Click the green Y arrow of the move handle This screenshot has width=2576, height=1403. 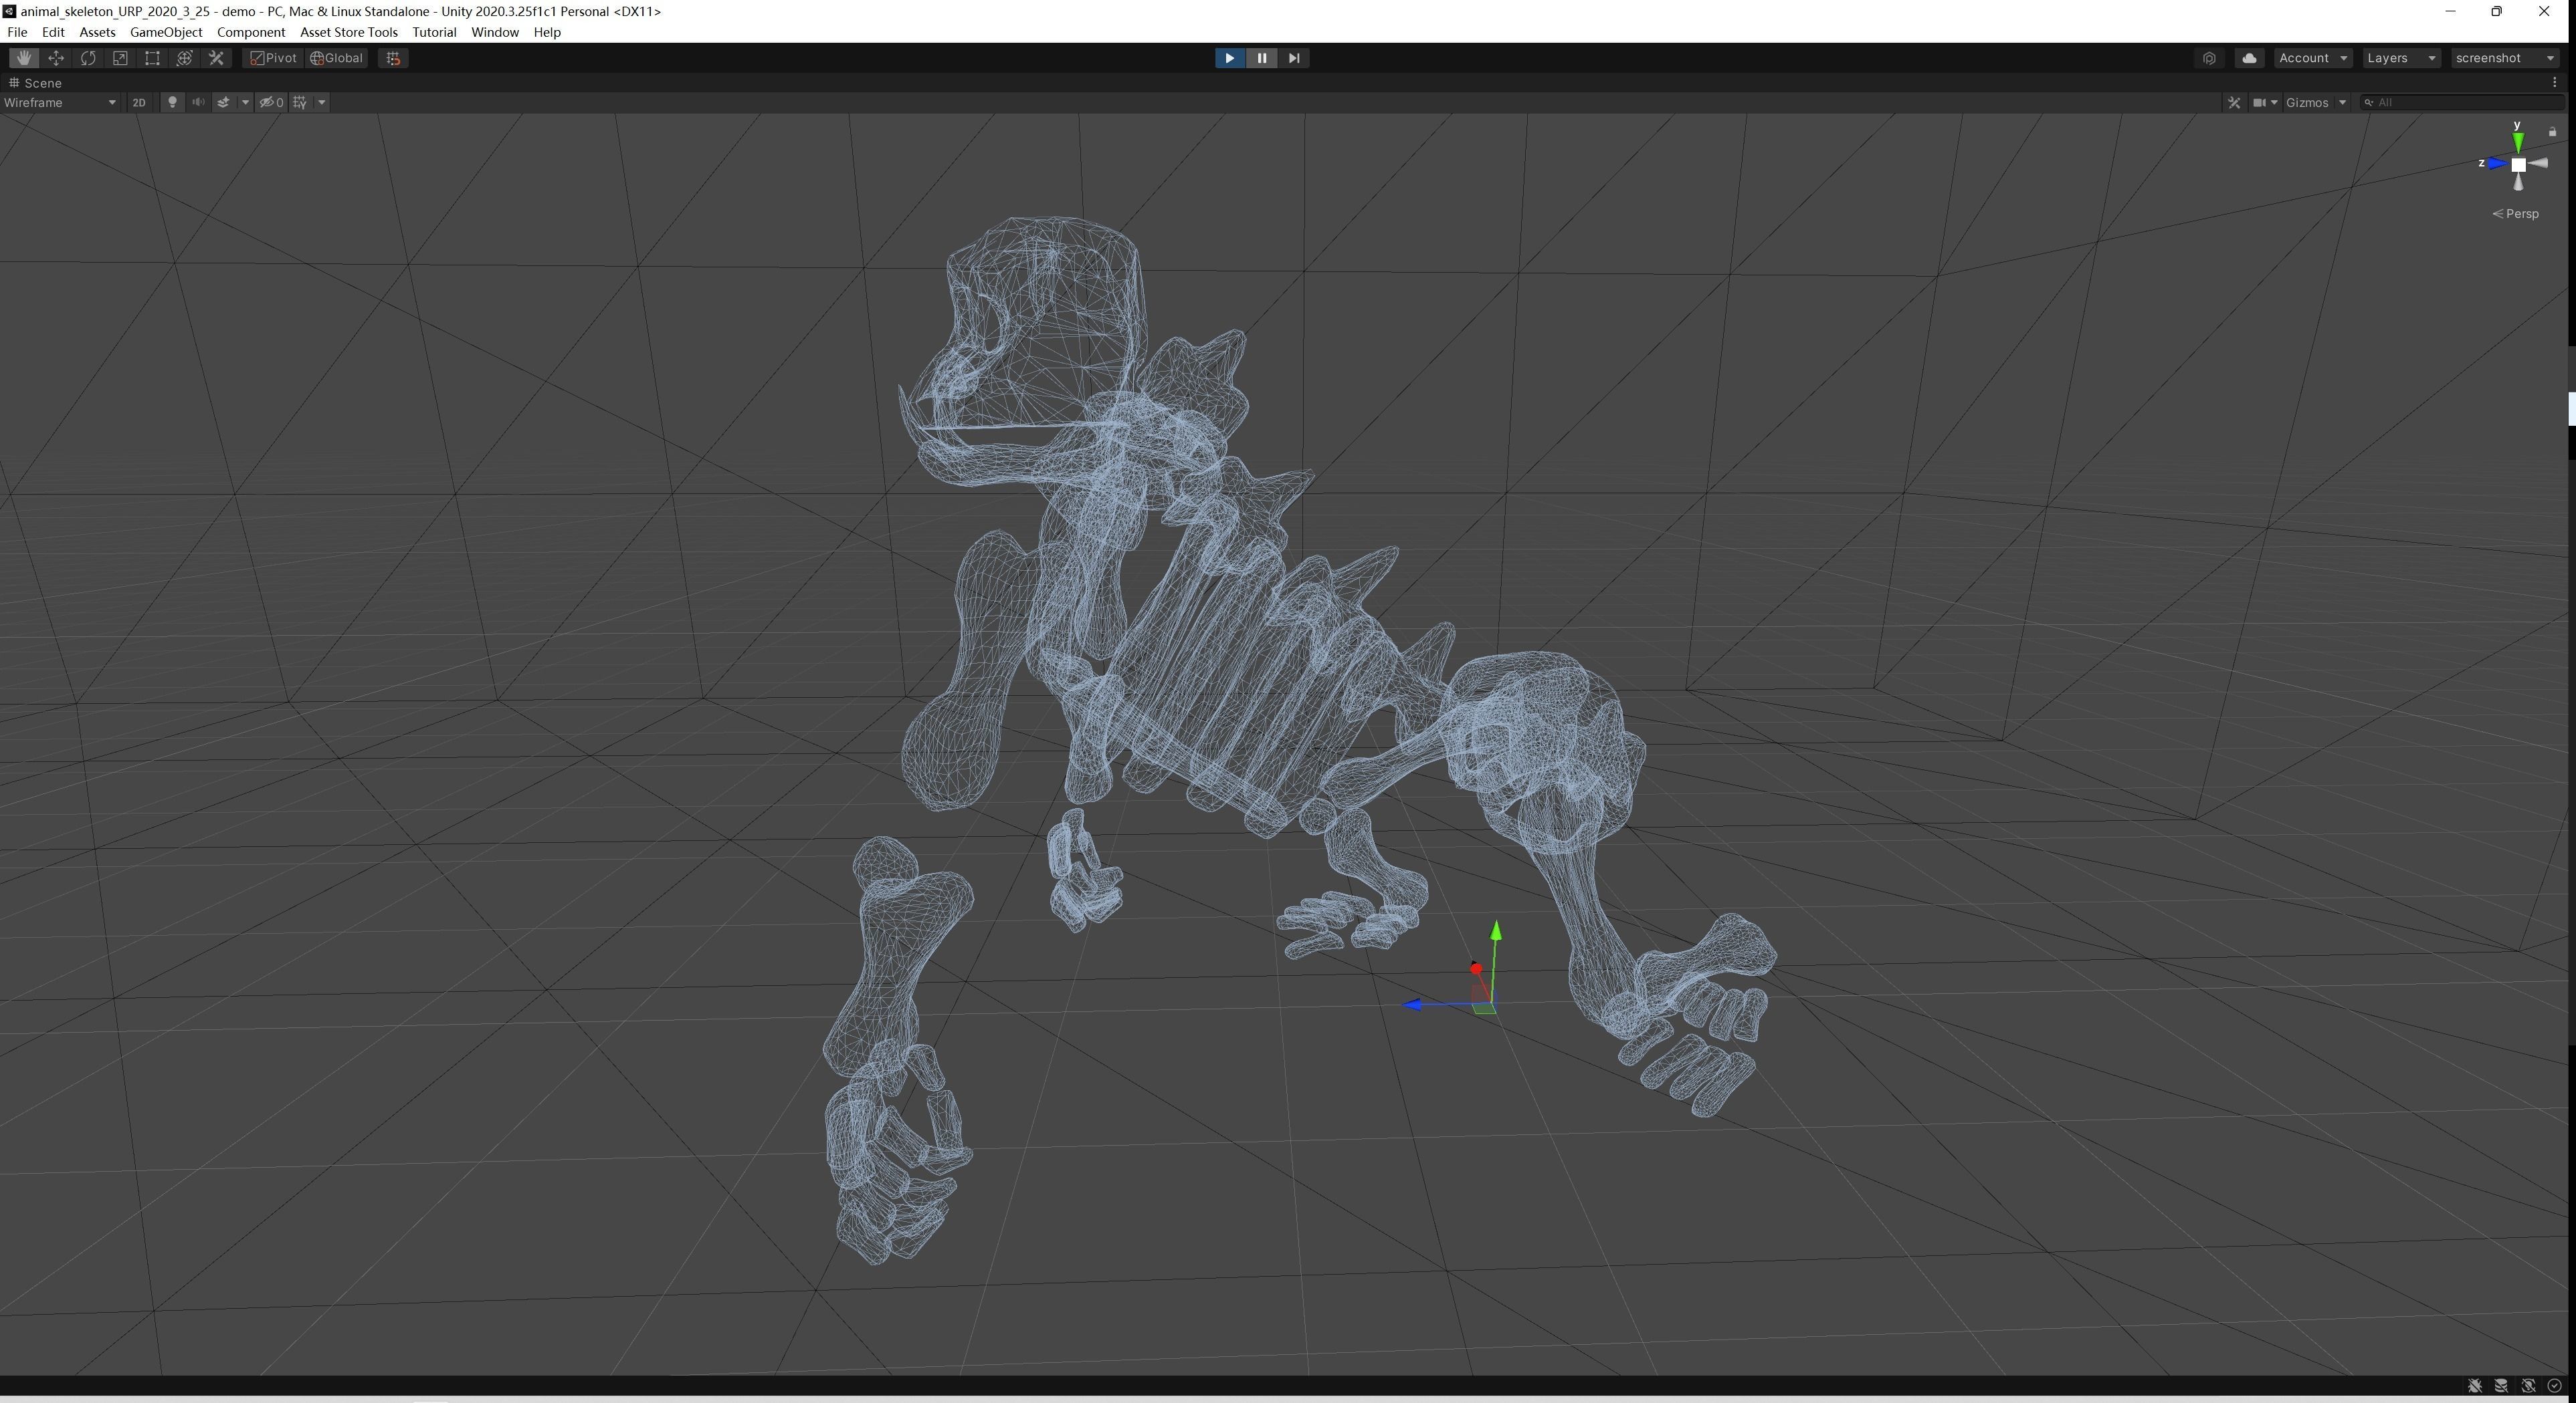tap(1495, 931)
